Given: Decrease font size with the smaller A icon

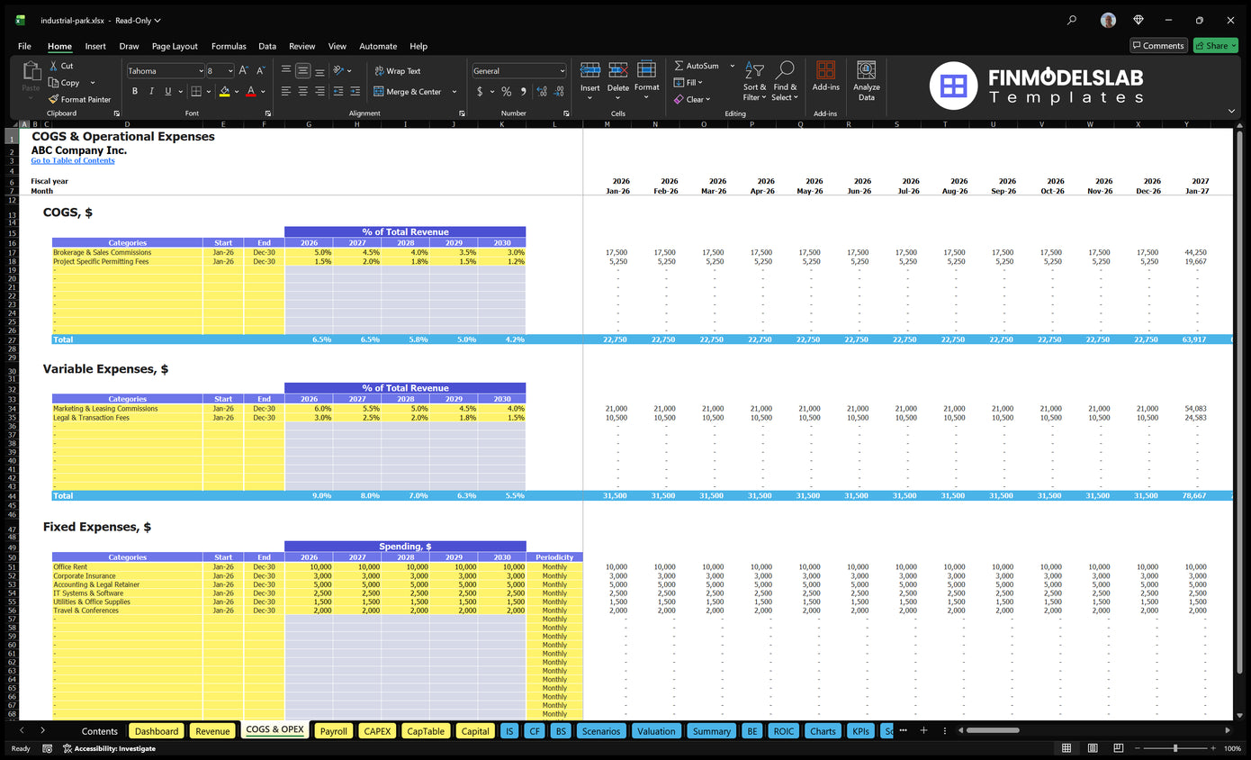Looking at the screenshot, I should [x=261, y=70].
